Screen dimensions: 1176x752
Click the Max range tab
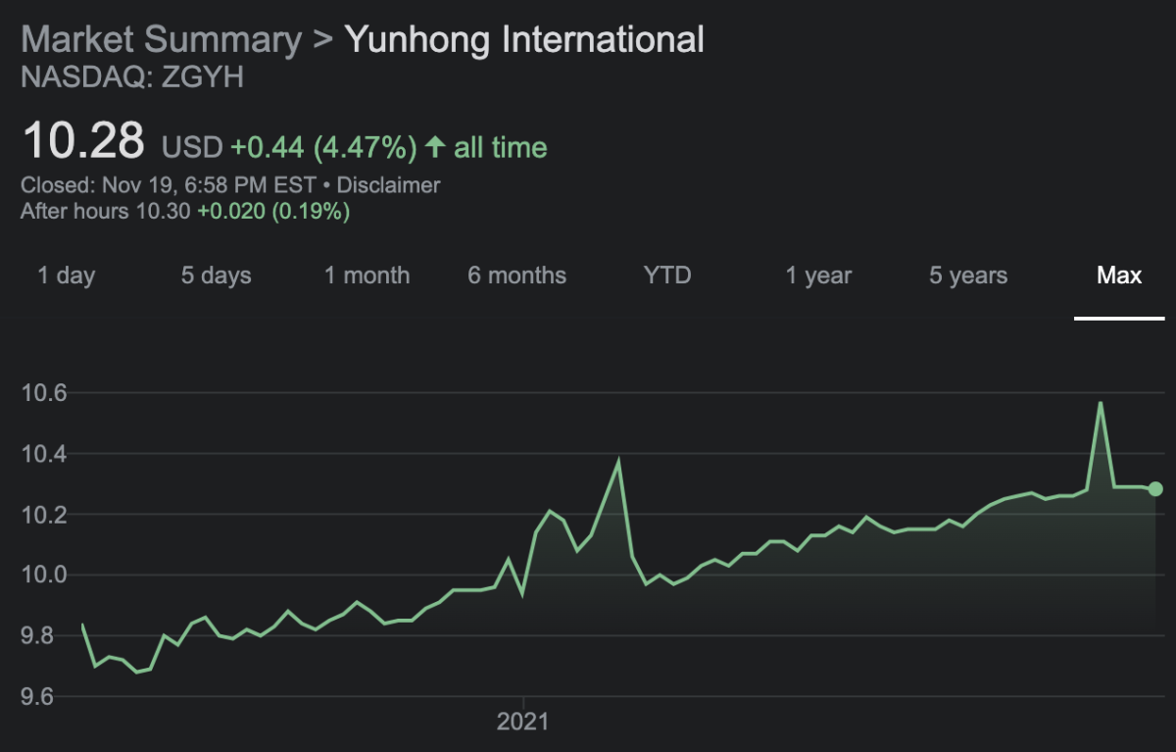(x=1119, y=276)
